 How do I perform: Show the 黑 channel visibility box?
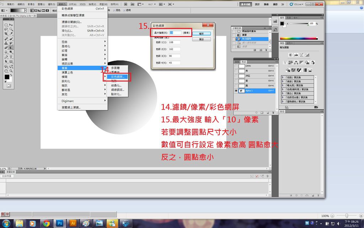[x=236, y=85]
